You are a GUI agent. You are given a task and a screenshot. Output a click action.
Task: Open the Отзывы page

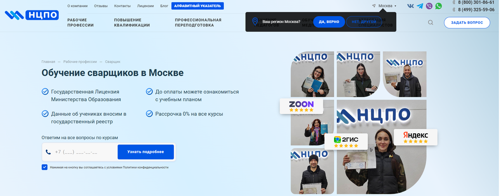(x=101, y=6)
